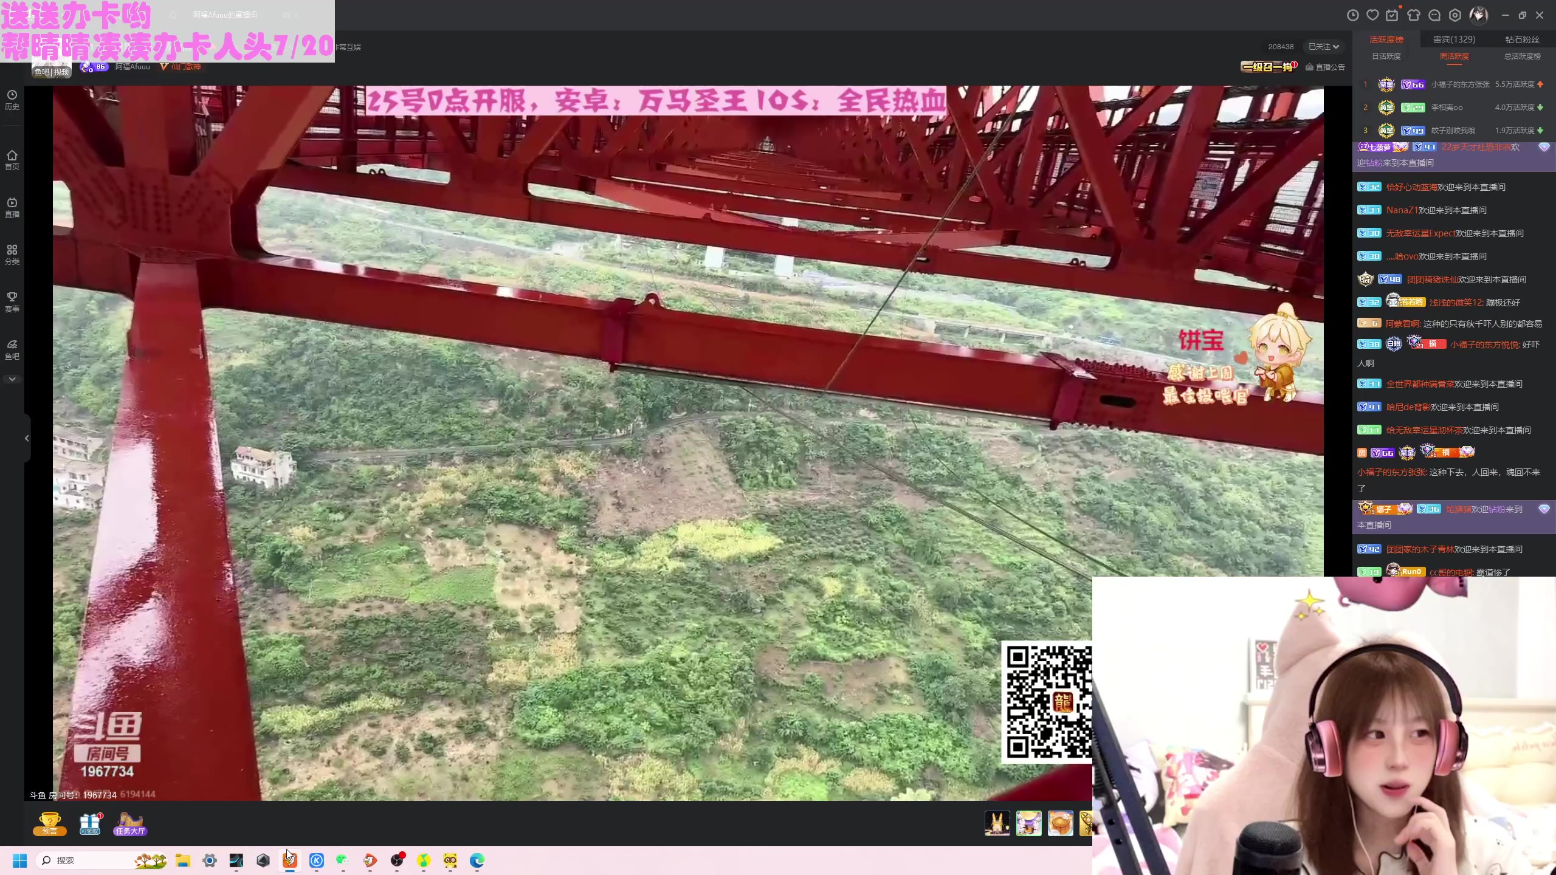Select 日活跃度 sub-tab
The height and width of the screenshot is (875, 1556).
[x=1386, y=57]
